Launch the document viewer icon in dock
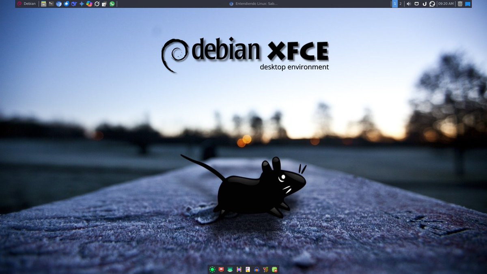Viewport: 487px width, 274px height. [x=248, y=269]
